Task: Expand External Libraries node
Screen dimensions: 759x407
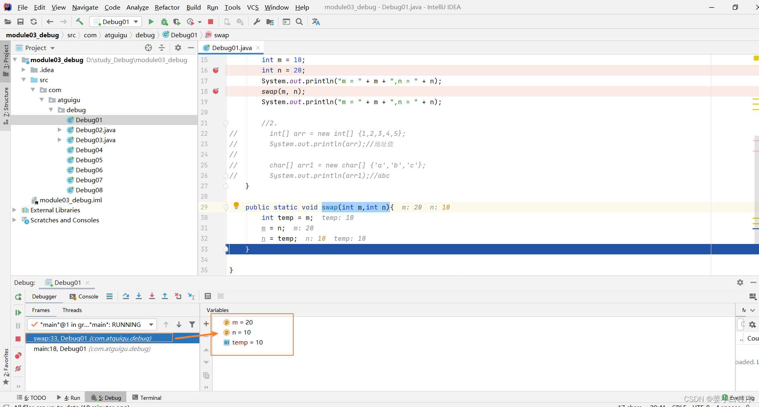Action: click(15, 210)
